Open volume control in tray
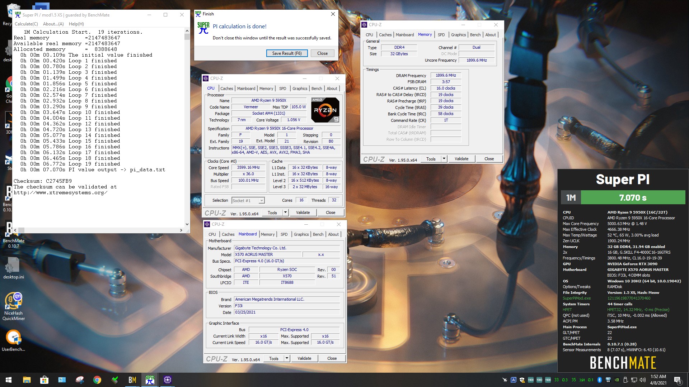 coord(643,380)
